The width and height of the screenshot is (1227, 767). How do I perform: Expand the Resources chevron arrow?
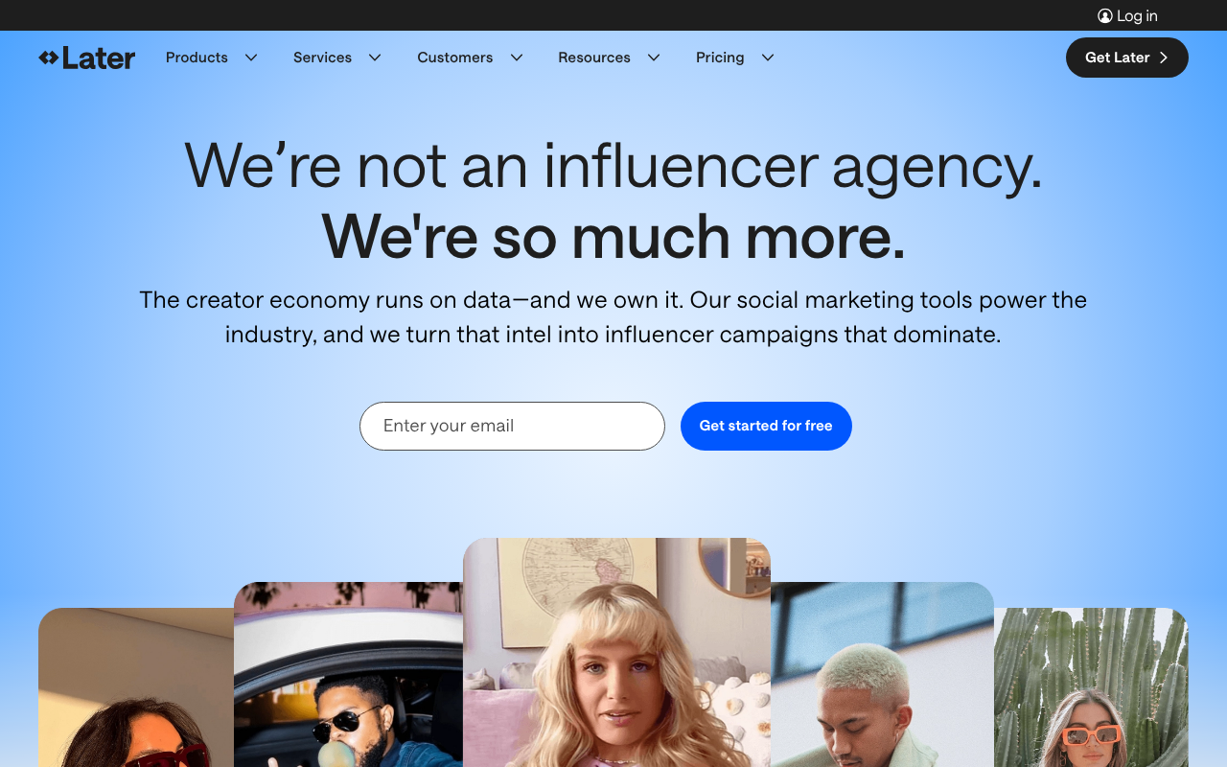654,58
